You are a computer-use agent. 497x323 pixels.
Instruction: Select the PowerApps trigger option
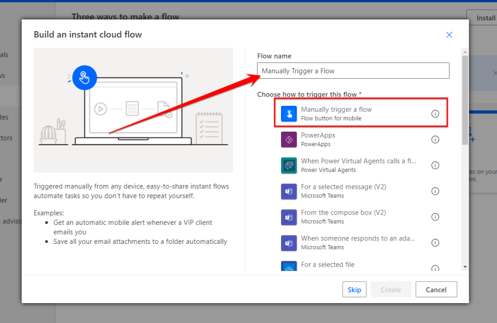[361, 139]
